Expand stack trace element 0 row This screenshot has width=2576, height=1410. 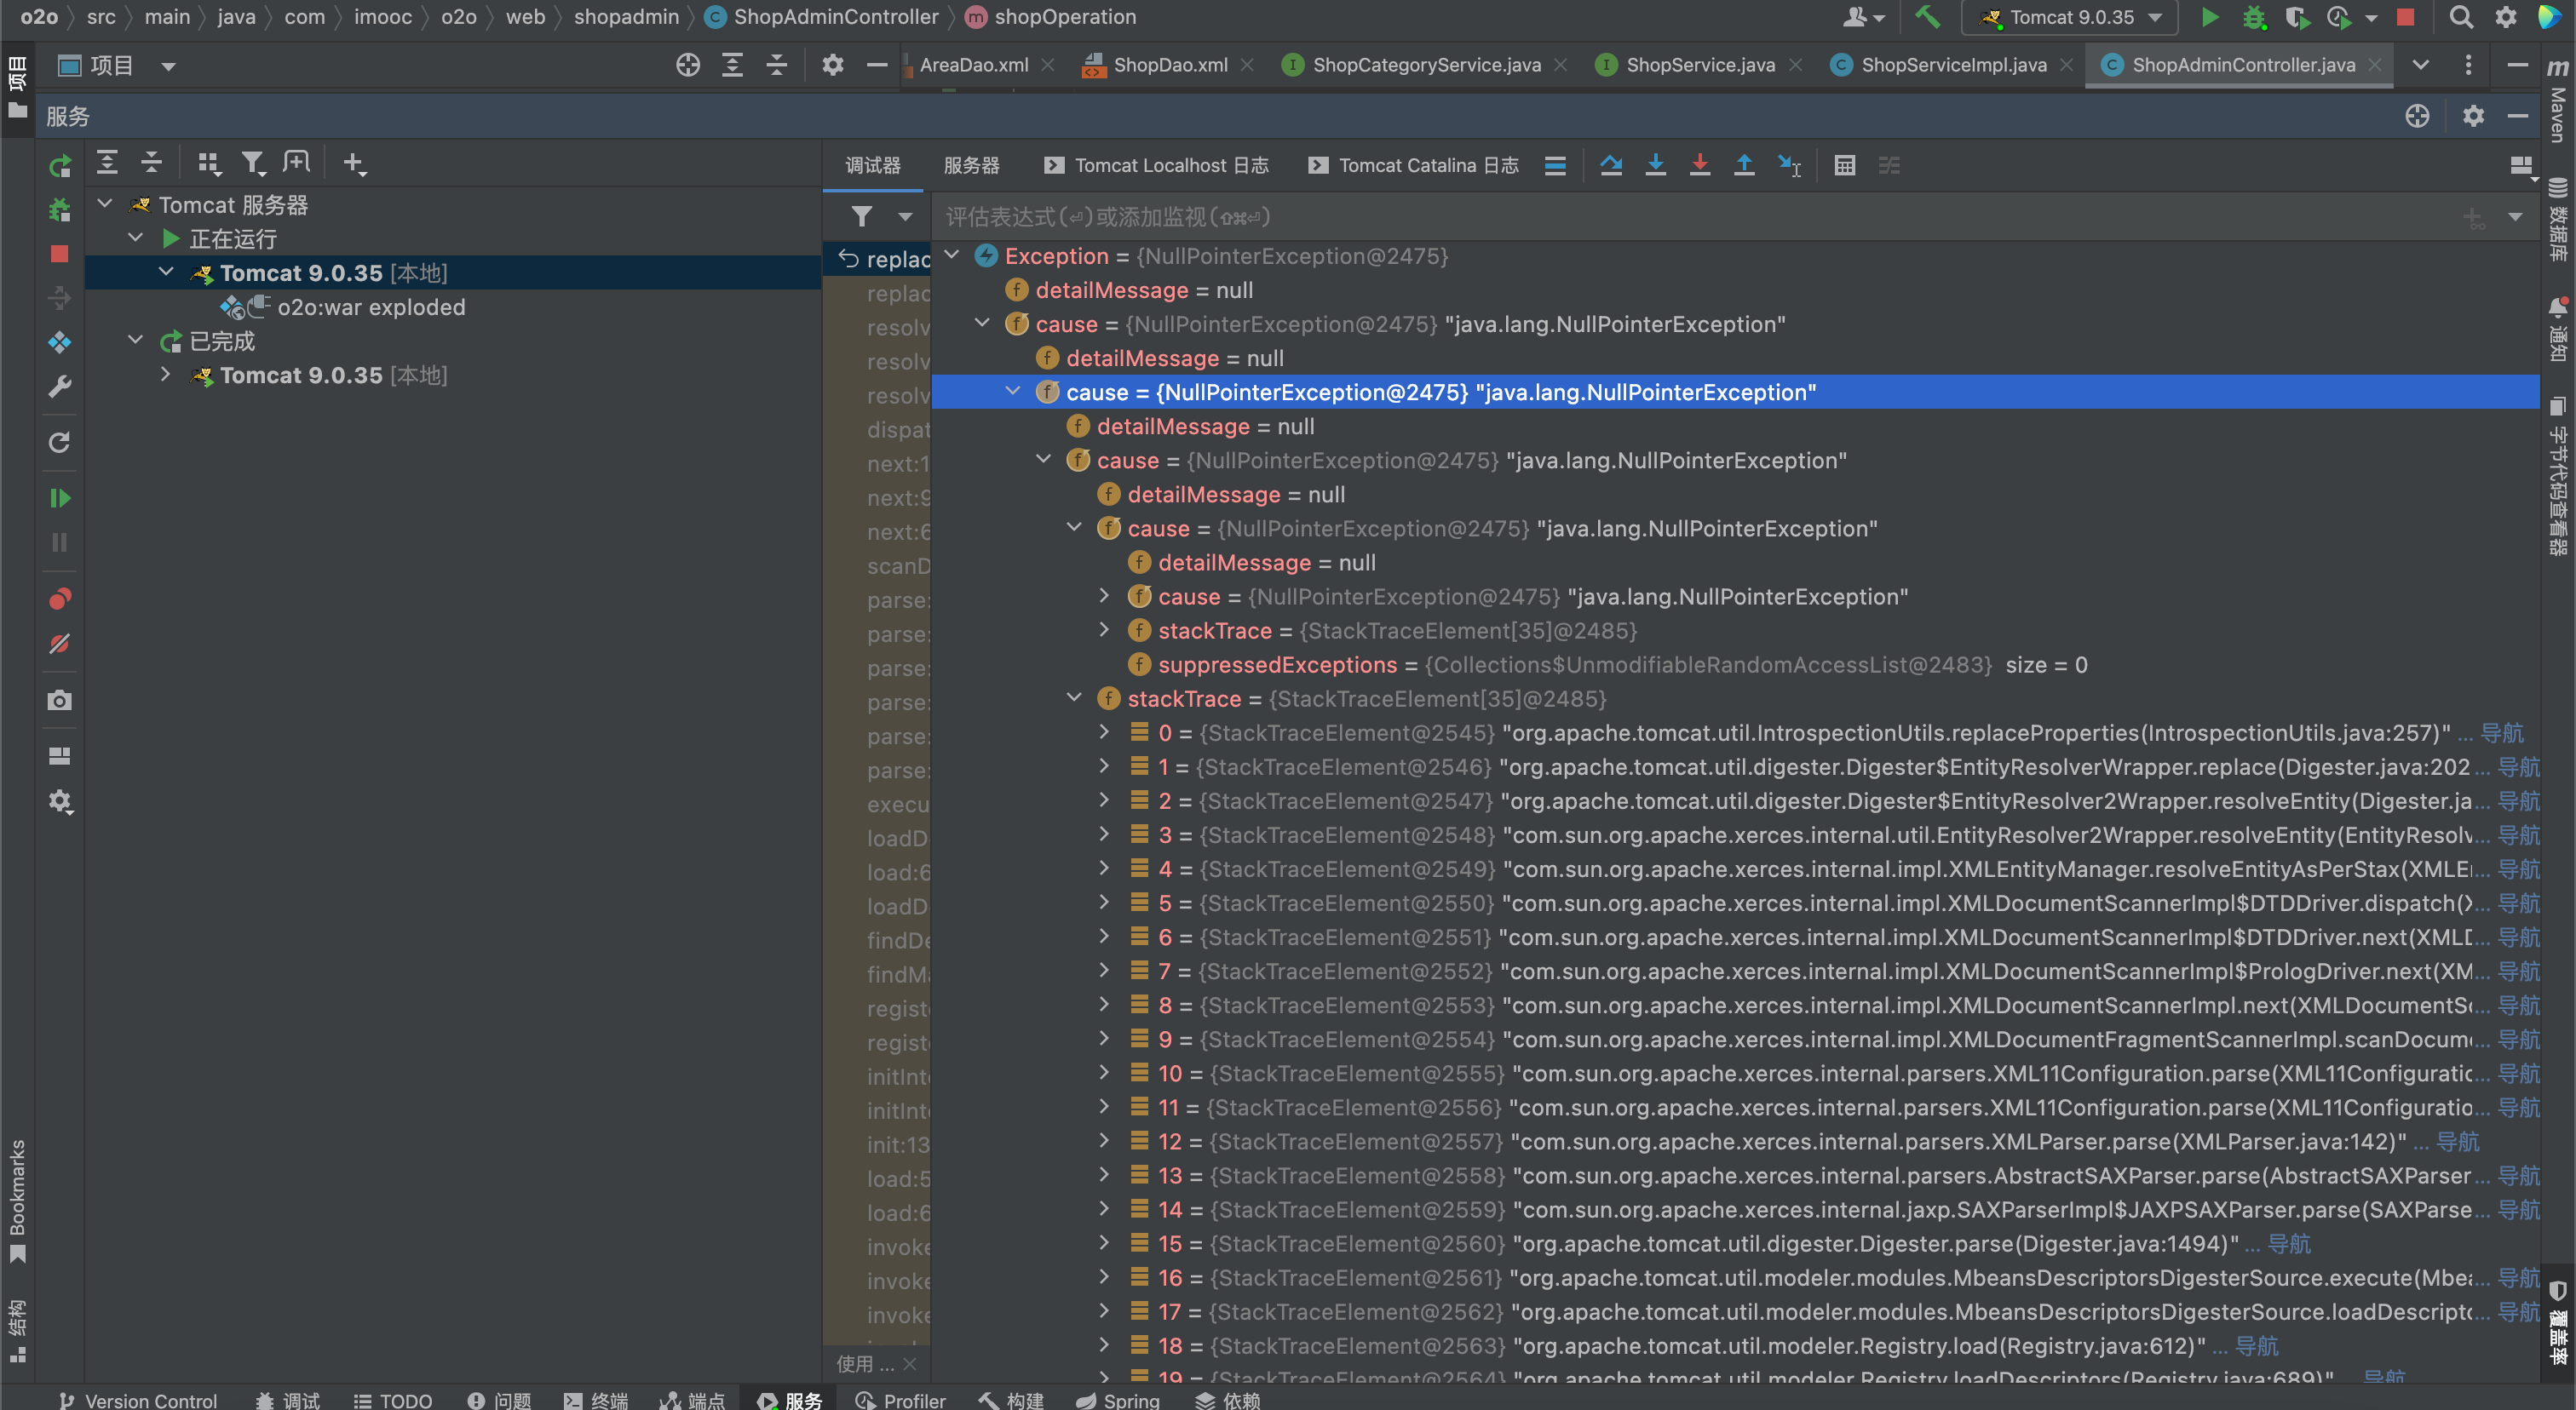(1104, 731)
